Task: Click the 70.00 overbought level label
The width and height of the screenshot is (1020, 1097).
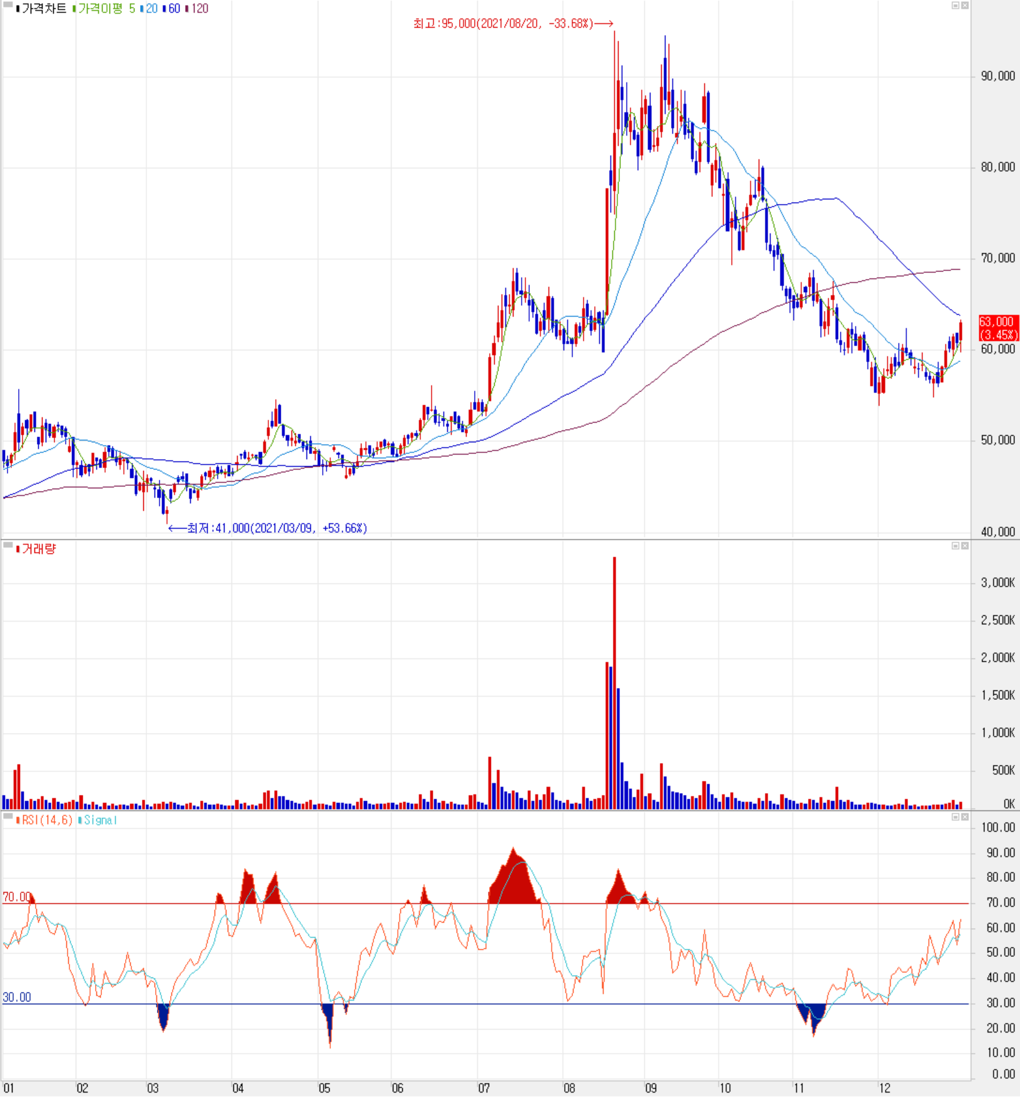Action: (16, 897)
